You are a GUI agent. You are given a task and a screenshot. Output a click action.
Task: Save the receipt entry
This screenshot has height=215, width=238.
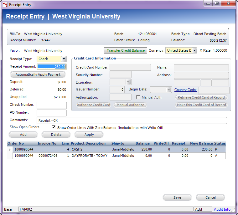[x=177, y=197]
